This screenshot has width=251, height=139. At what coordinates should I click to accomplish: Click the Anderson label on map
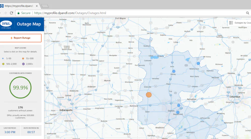click(91, 87)
